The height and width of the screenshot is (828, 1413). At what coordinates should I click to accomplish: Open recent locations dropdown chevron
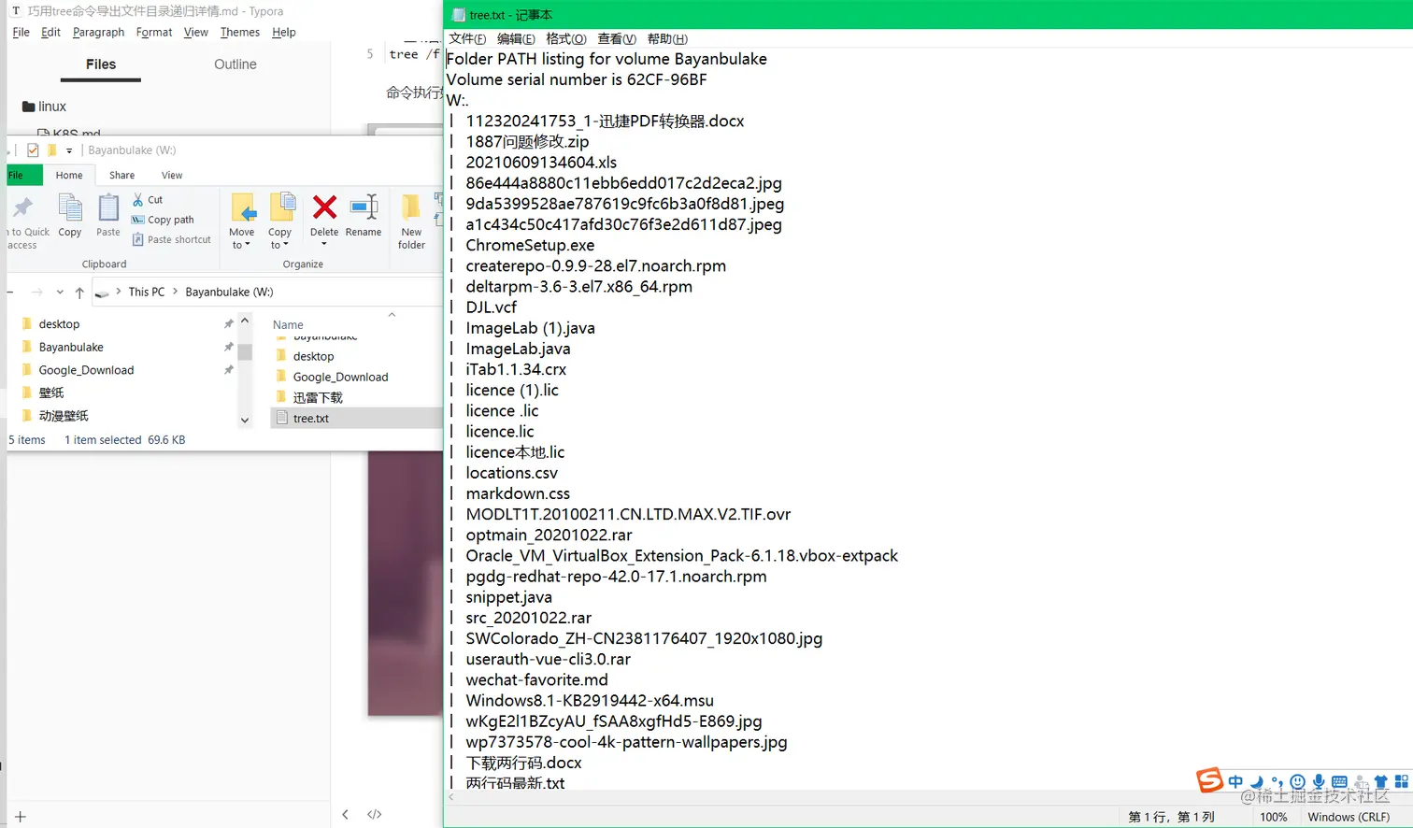[x=60, y=293]
